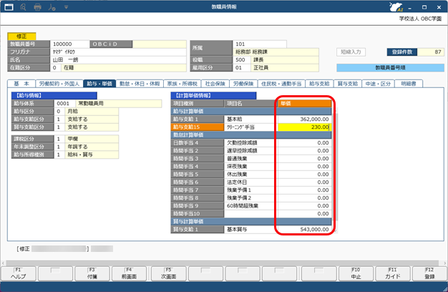Click the F5 次画面 button
This screenshot has width=448, height=292.
pyautogui.click(x=169, y=273)
